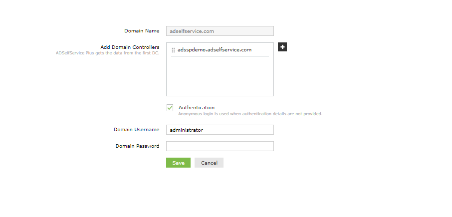Click into the Domain Password field
452x217 pixels.
pos(220,146)
